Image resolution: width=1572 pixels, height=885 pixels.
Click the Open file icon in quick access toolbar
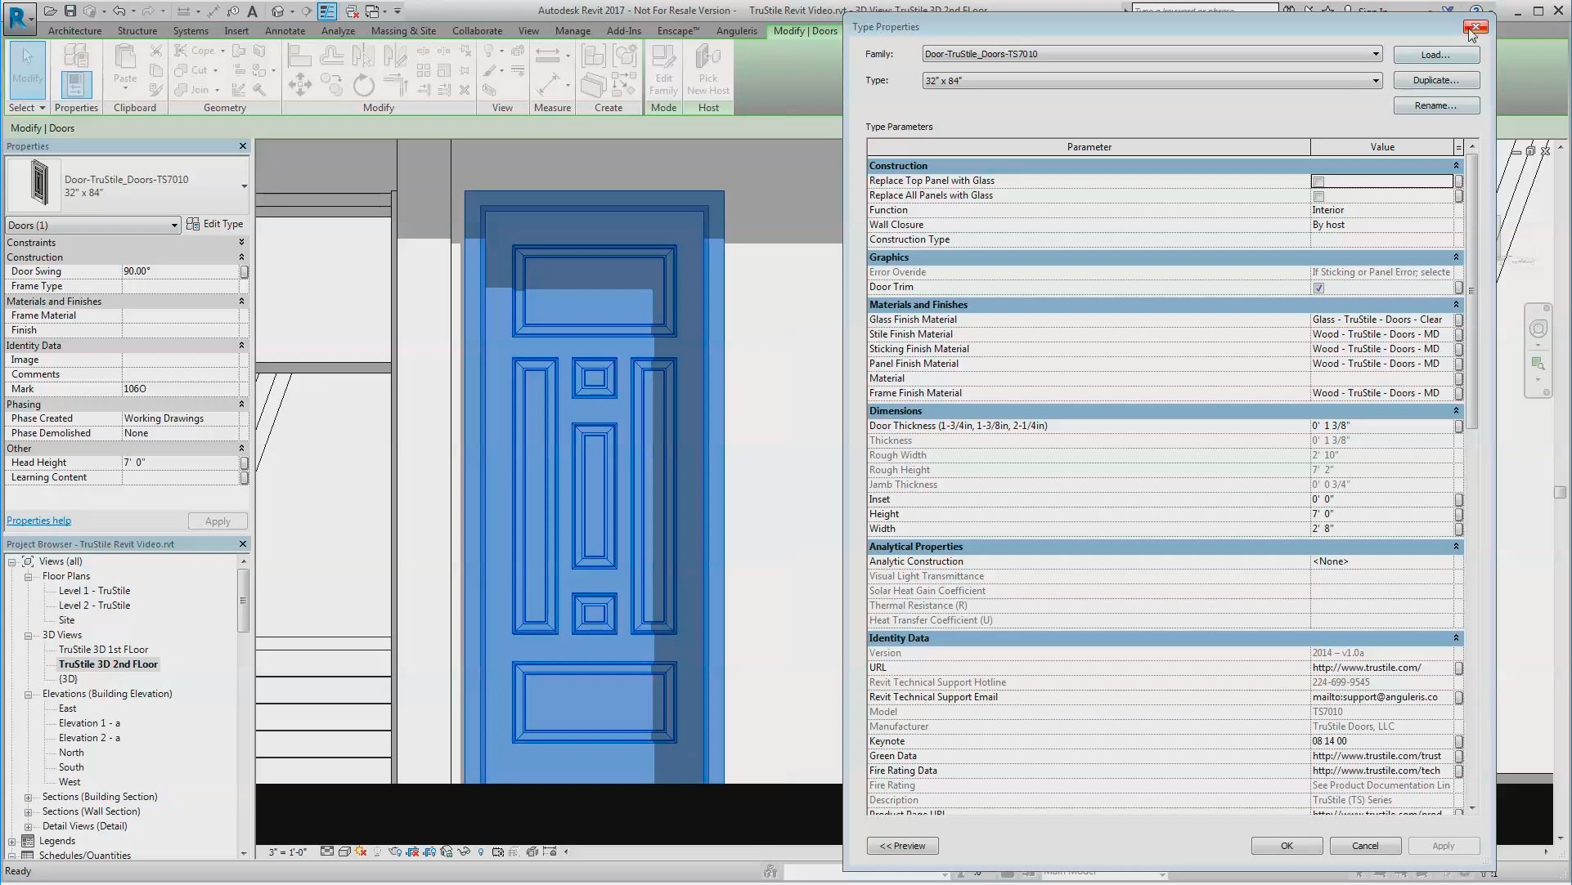coord(50,11)
